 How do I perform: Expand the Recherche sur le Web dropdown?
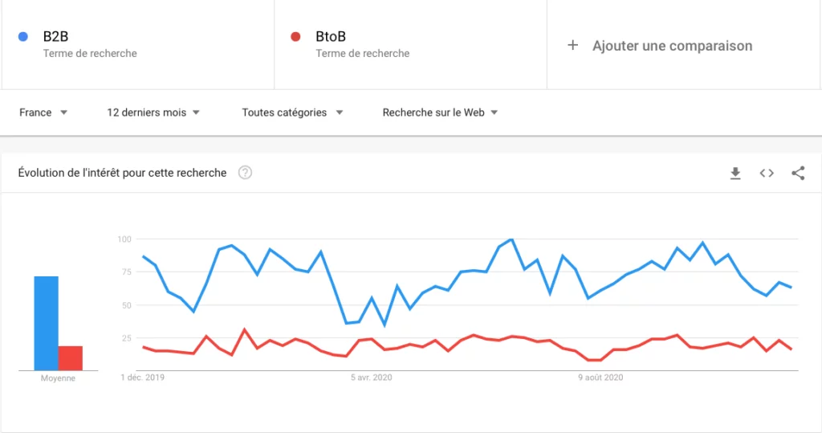[x=440, y=112]
